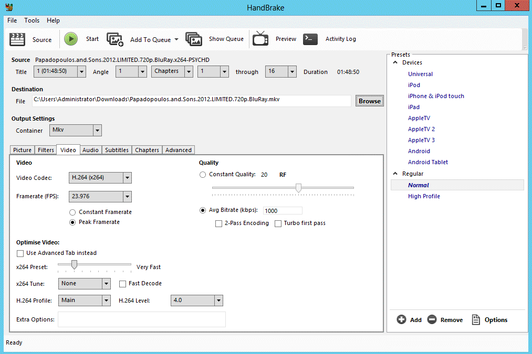Click the Add To Queue icon

click(114, 39)
